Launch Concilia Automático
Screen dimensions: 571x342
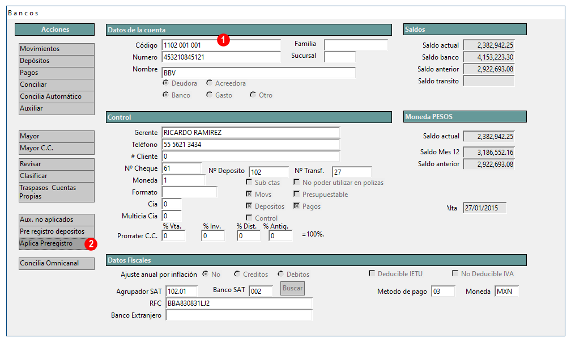[57, 96]
